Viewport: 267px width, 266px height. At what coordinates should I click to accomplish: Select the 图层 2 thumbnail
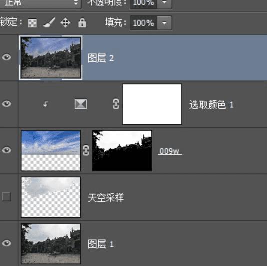coord(51,57)
